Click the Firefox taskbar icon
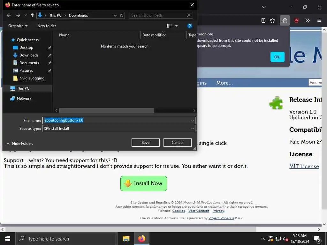Screen dimensions: 327x245 141,239
